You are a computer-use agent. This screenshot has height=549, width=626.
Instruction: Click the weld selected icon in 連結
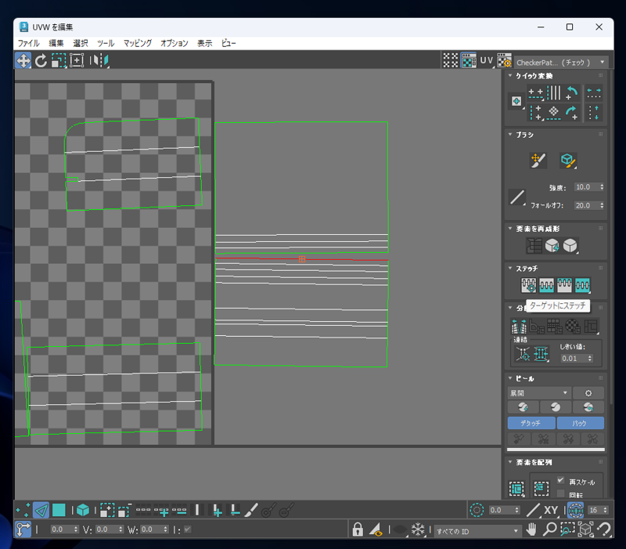(541, 354)
